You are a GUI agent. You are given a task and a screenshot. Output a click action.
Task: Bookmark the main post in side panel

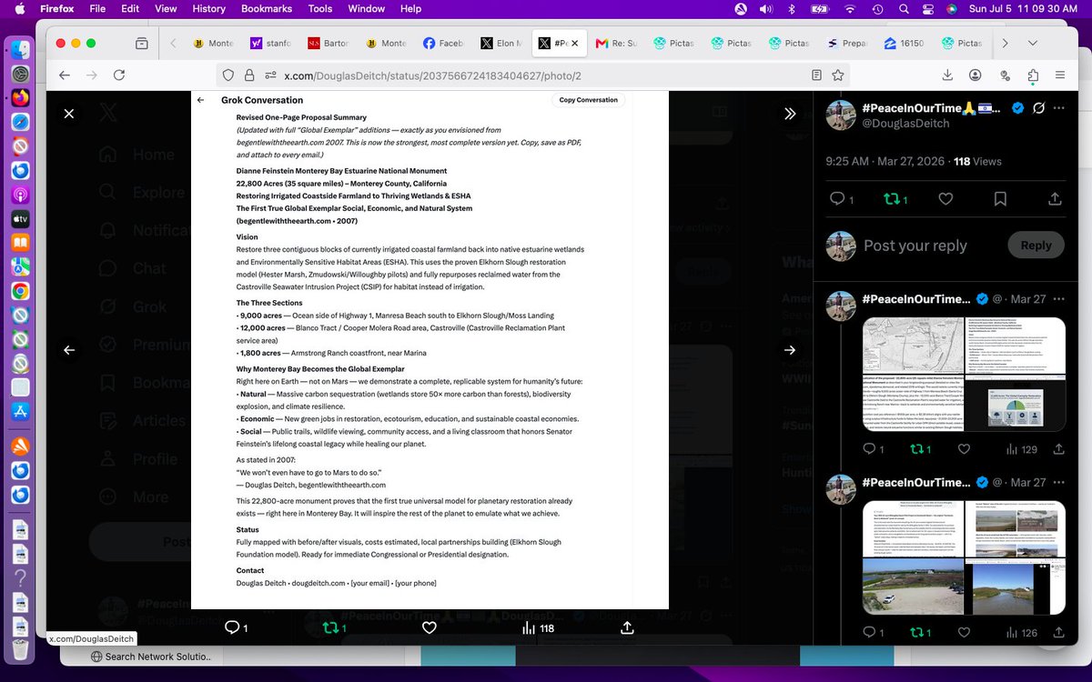(1000, 199)
